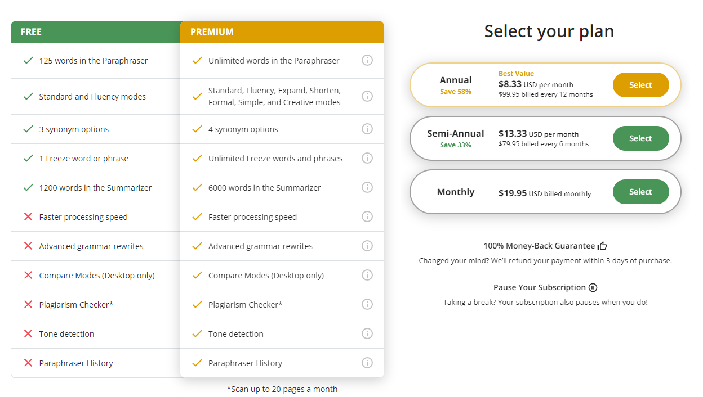Click info icon next to Premium Compare Modes

[367, 275]
